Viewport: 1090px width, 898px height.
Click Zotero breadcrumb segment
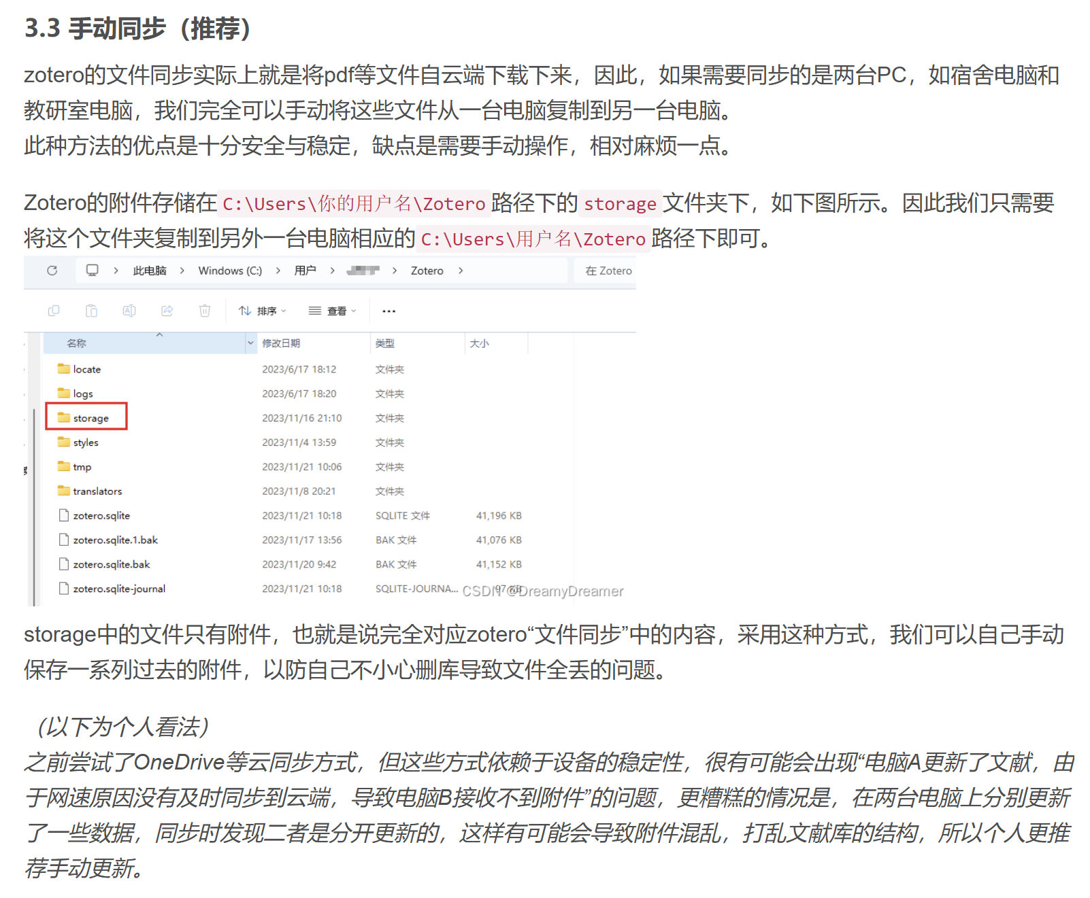point(427,271)
